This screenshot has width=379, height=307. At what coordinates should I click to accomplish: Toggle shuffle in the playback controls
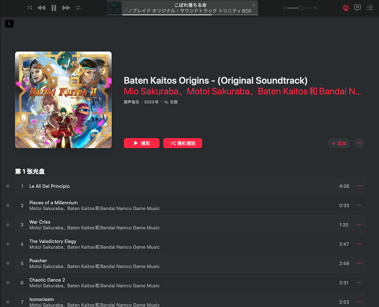click(x=29, y=8)
